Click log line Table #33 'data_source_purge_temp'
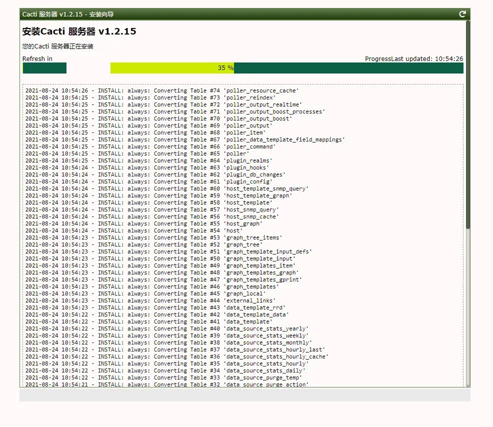 163,377
